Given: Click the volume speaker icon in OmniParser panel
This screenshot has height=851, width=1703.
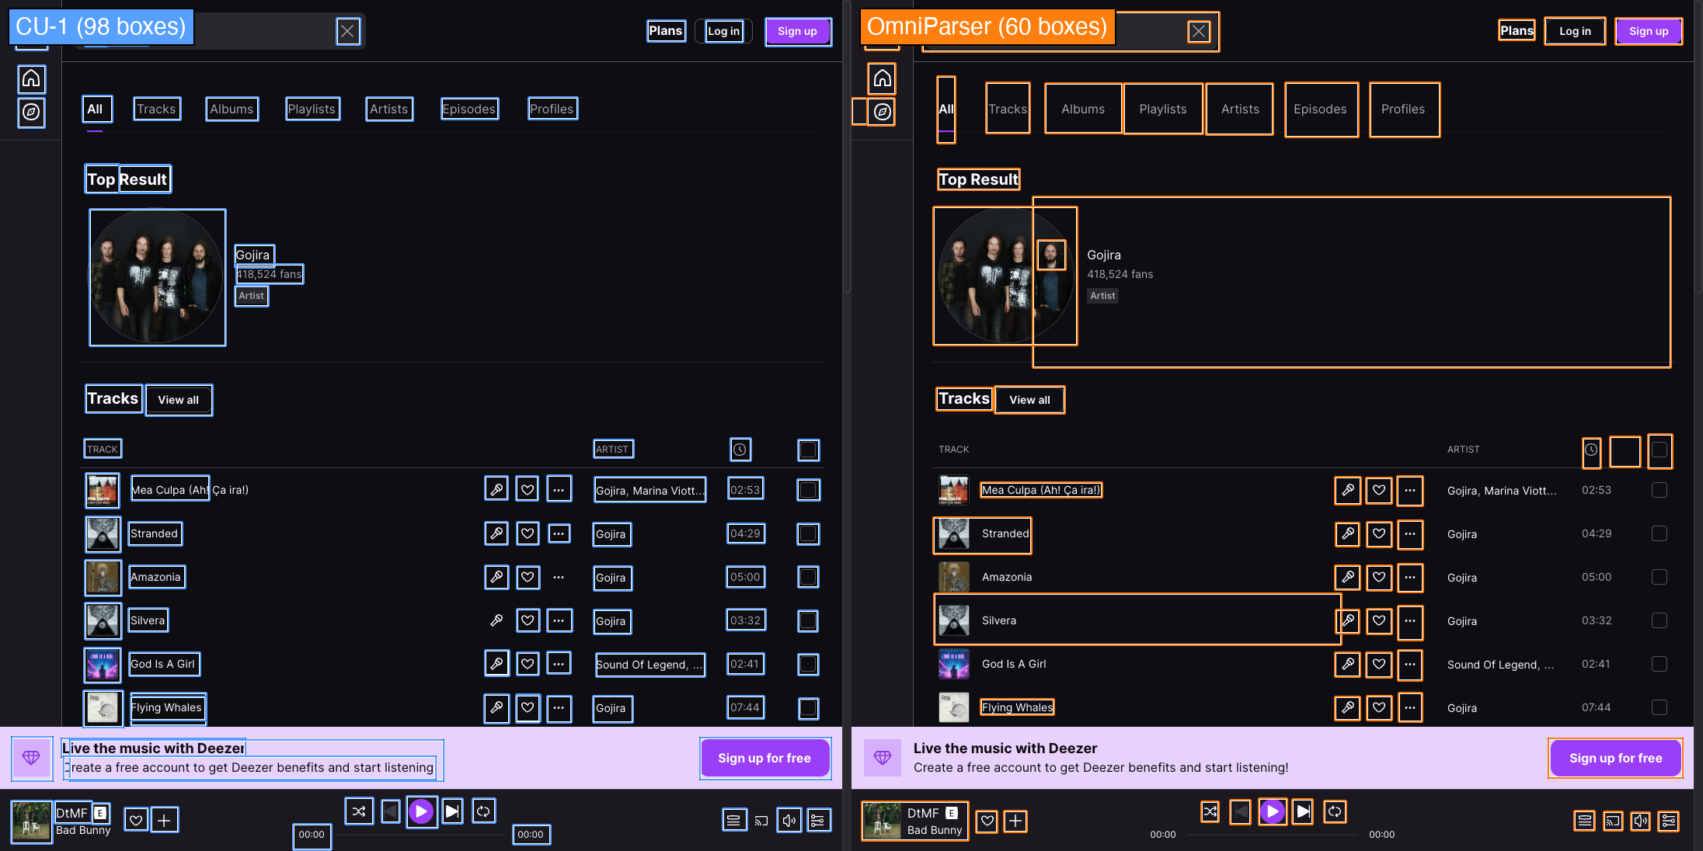Looking at the screenshot, I should coord(1640,821).
